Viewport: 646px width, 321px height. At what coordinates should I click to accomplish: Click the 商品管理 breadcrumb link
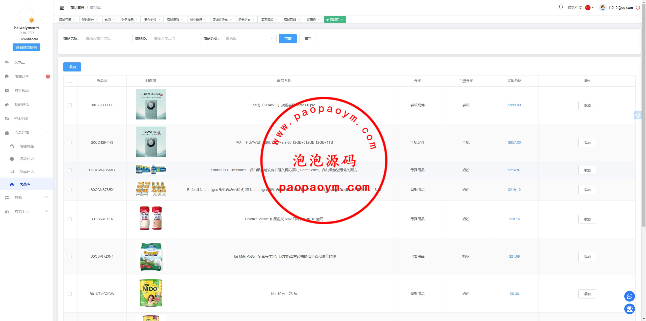pos(77,8)
